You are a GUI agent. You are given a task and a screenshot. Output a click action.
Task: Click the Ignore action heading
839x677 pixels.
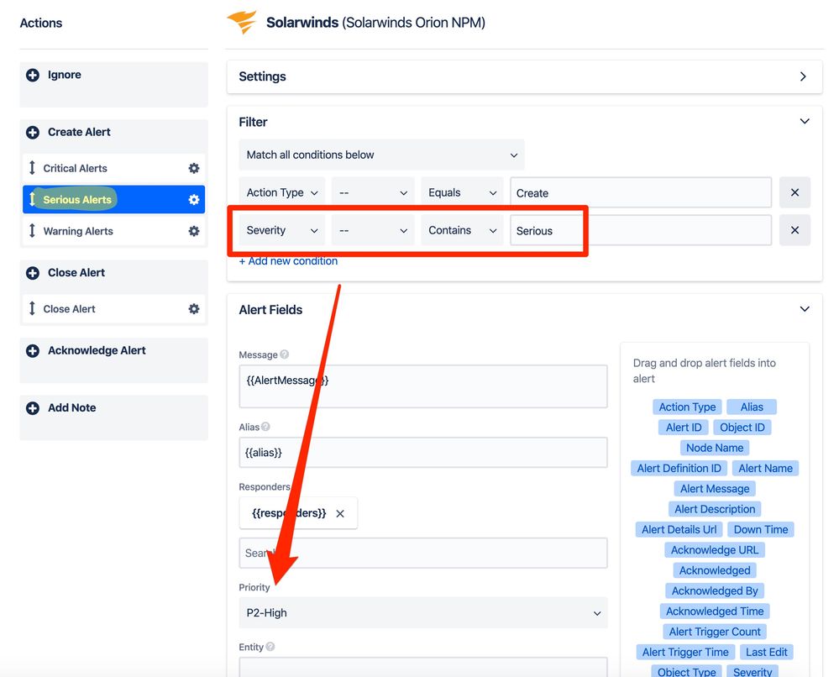[64, 75]
